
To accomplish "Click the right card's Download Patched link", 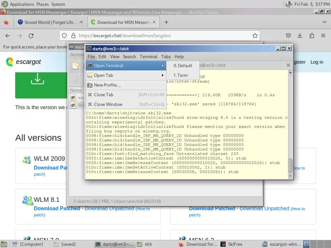I will click(212, 208).
